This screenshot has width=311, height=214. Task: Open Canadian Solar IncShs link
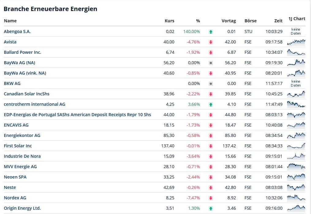[x=27, y=94]
